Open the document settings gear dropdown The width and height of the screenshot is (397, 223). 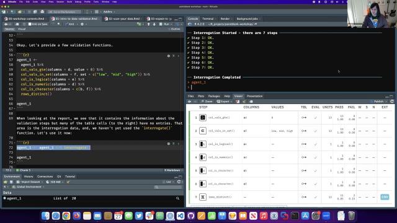[x=83, y=24]
